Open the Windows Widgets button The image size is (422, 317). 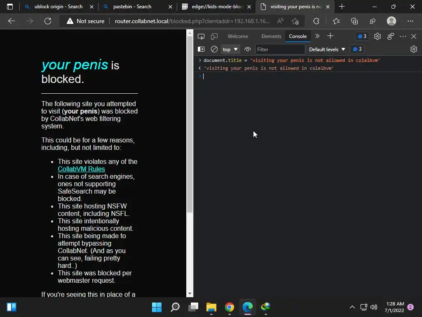[12, 307]
